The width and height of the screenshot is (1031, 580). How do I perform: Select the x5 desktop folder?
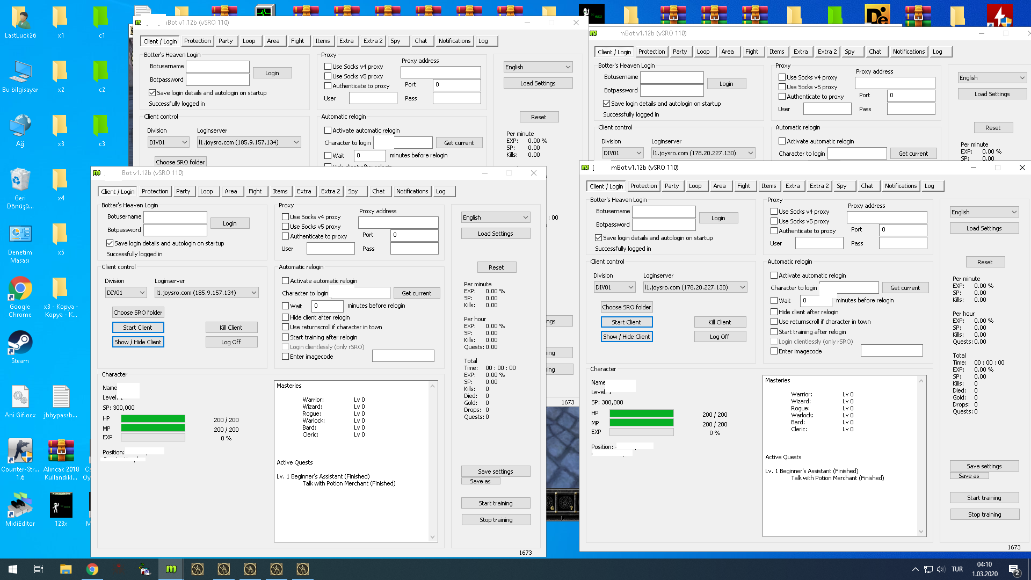61,238
